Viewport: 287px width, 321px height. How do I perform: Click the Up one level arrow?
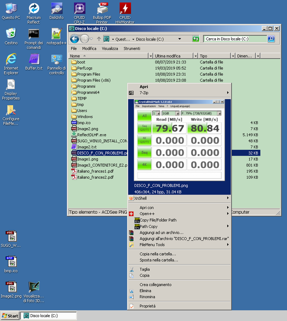(x=99, y=39)
